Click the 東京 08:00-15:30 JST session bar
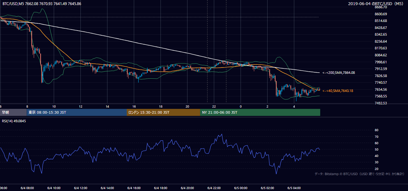 [77, 112]
